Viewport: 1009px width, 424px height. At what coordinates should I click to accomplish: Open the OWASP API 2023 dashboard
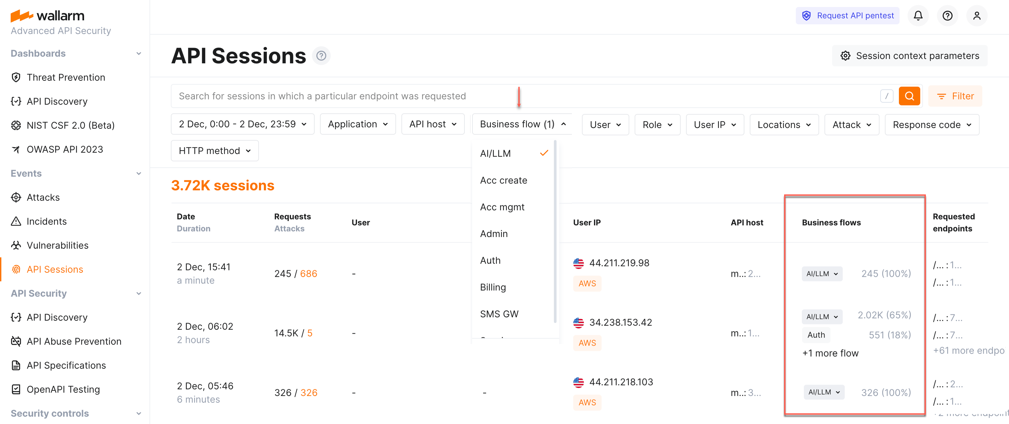65,149
